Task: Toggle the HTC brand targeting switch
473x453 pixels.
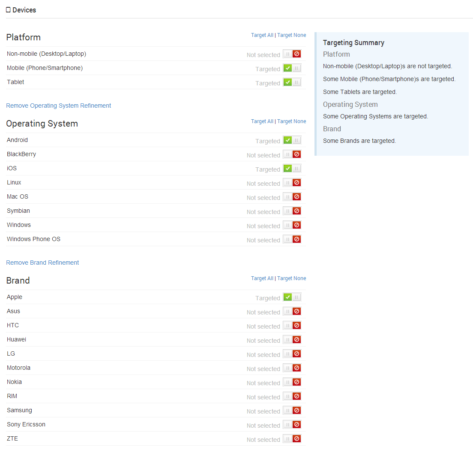Action: 292,326
